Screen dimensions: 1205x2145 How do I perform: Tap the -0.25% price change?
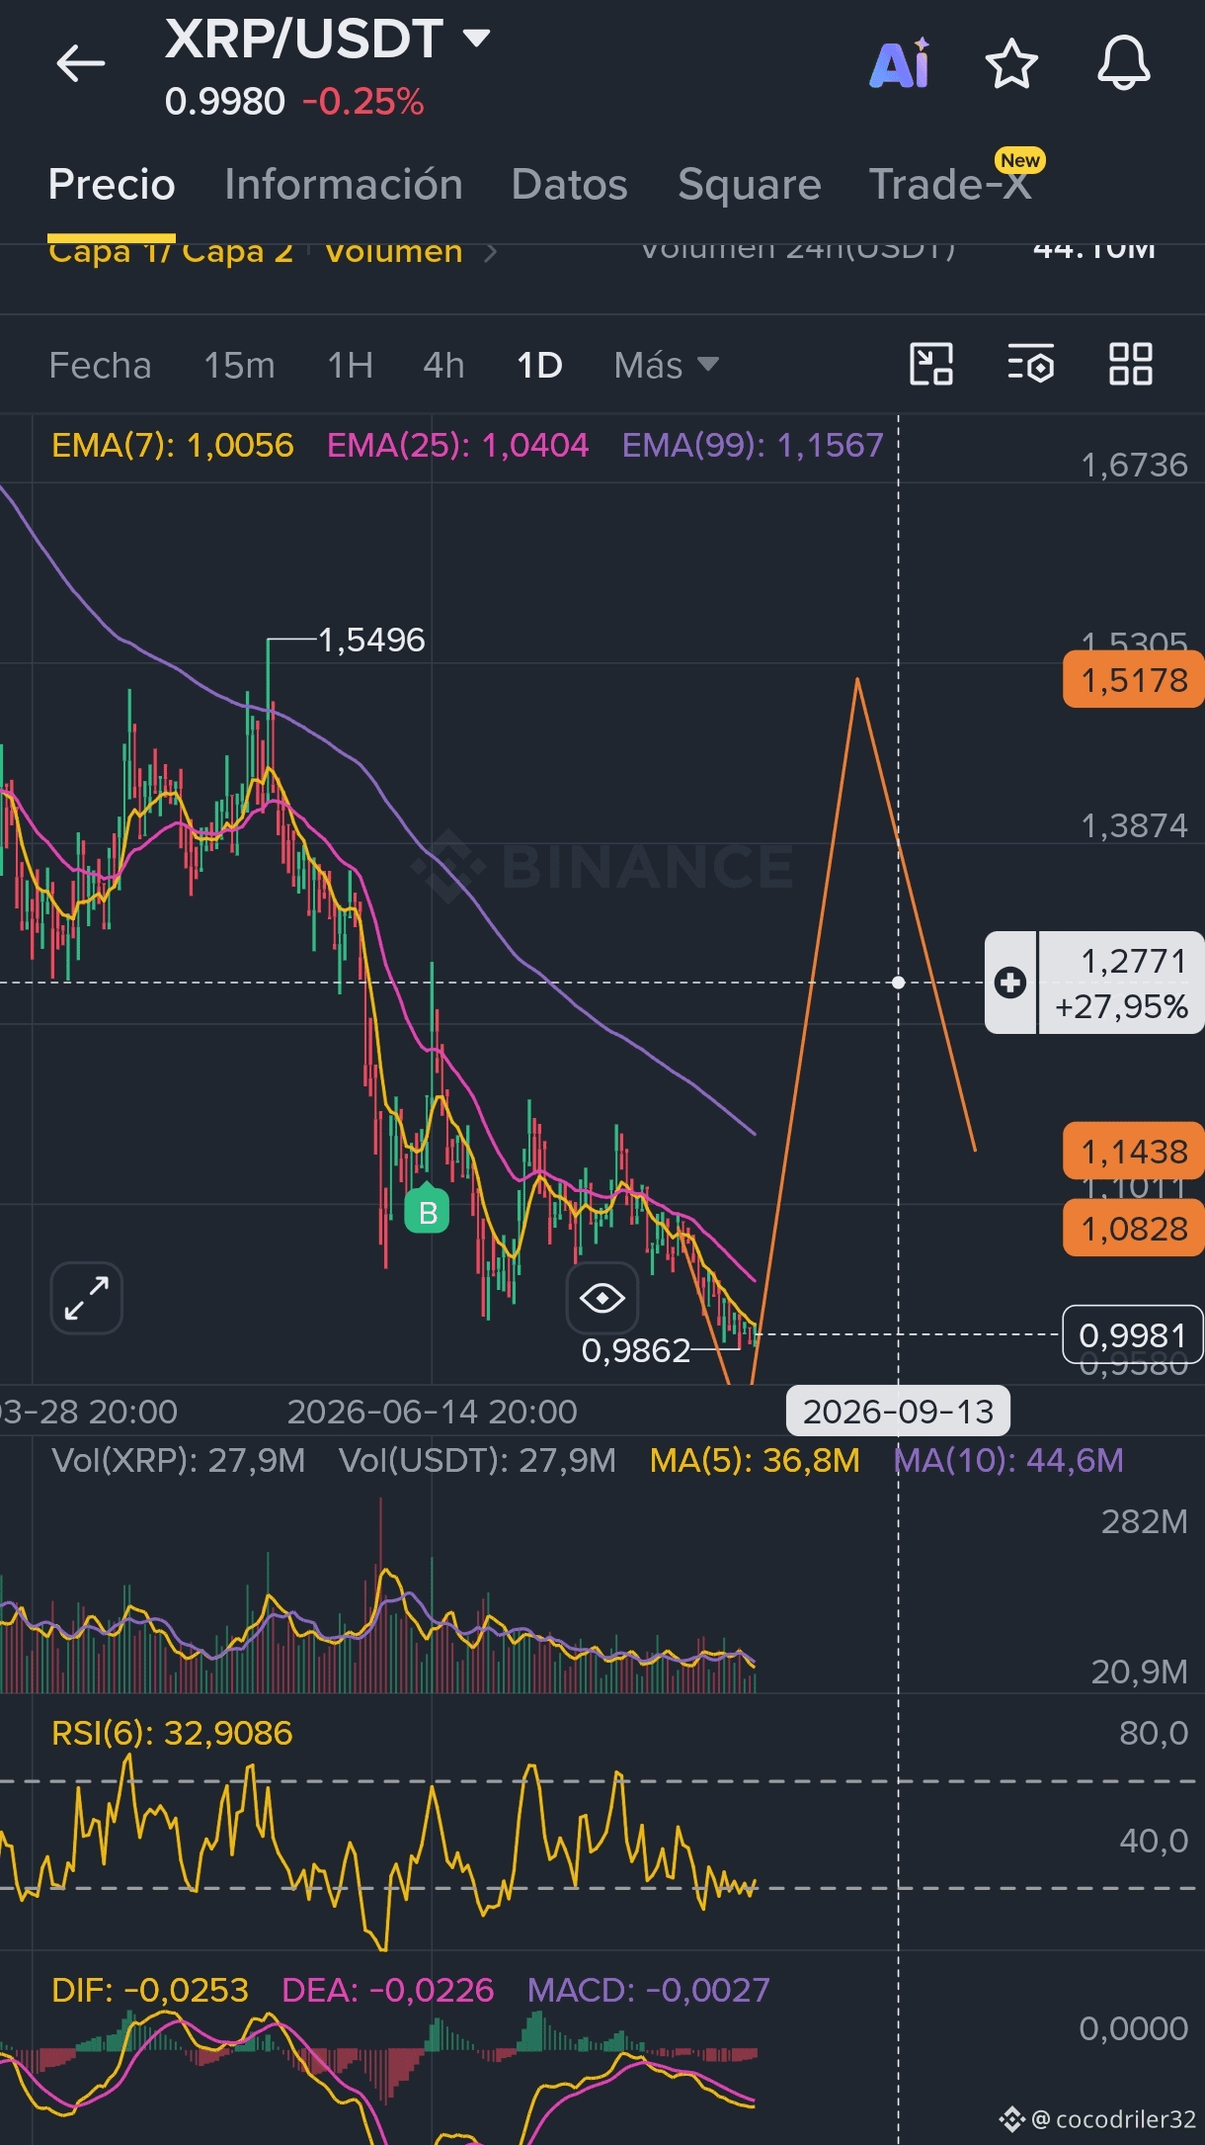click(363, 102)
